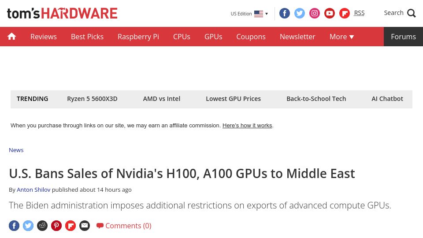Screen dimensions: 423x238
Task: Share article on Reddit
Action: click(42, 226)
